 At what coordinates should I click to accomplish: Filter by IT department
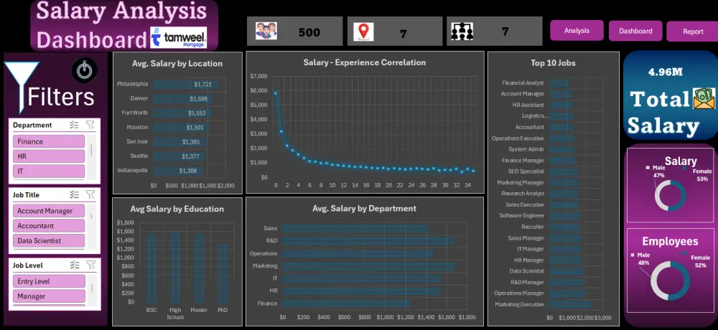49,171
